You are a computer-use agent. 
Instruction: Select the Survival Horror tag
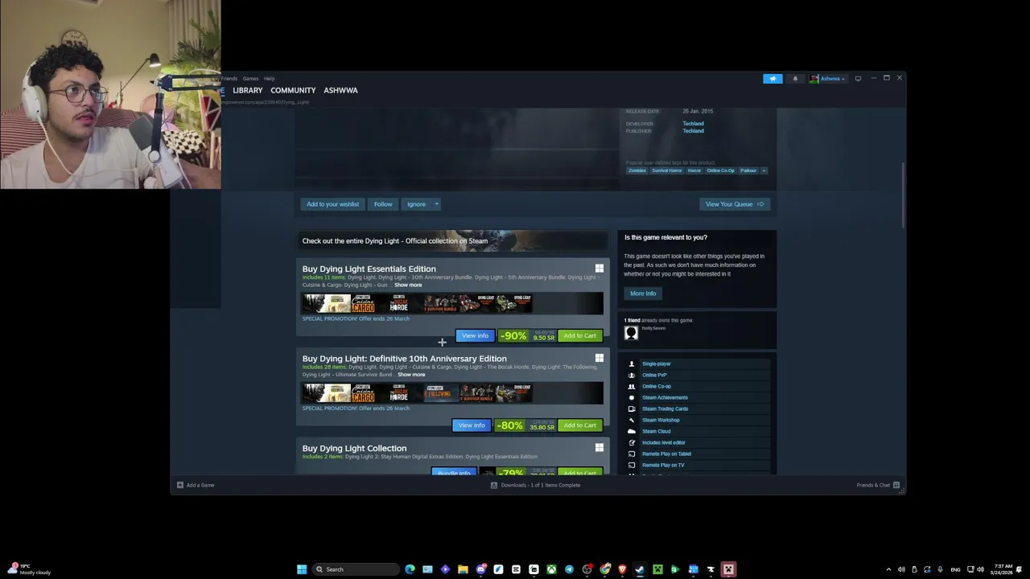point(666,170)
